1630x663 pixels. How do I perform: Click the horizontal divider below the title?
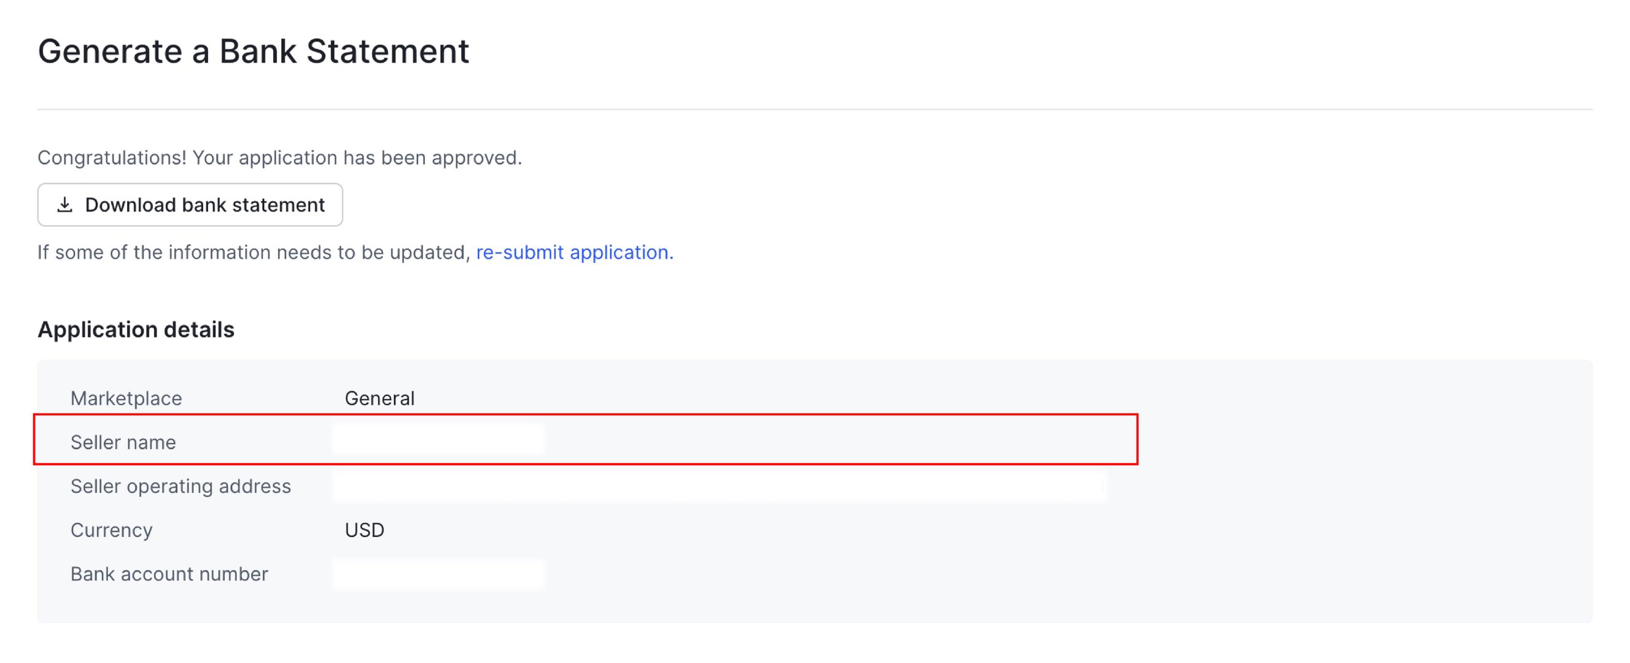pos(814,109)
